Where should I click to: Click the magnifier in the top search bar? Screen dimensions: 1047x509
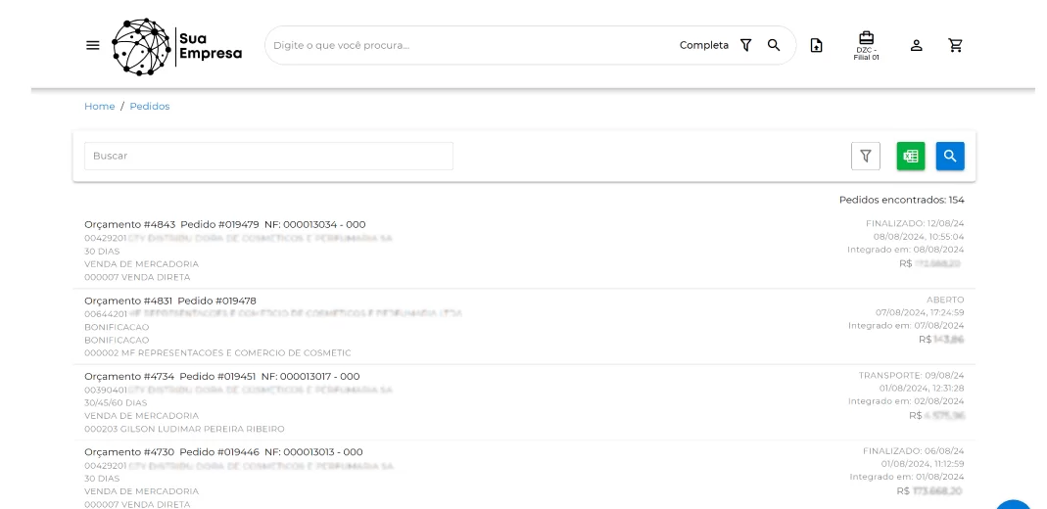pos(774,45)
